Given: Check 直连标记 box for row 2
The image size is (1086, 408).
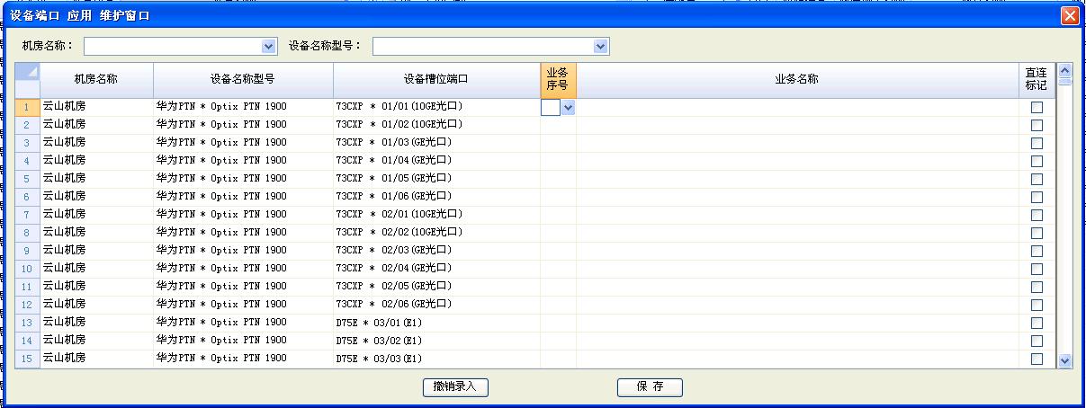Looking at the screenshot, I should point(1037,125).
